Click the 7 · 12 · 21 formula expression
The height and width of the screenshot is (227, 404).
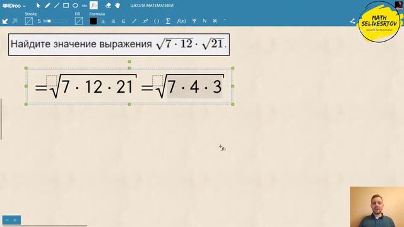98,87
